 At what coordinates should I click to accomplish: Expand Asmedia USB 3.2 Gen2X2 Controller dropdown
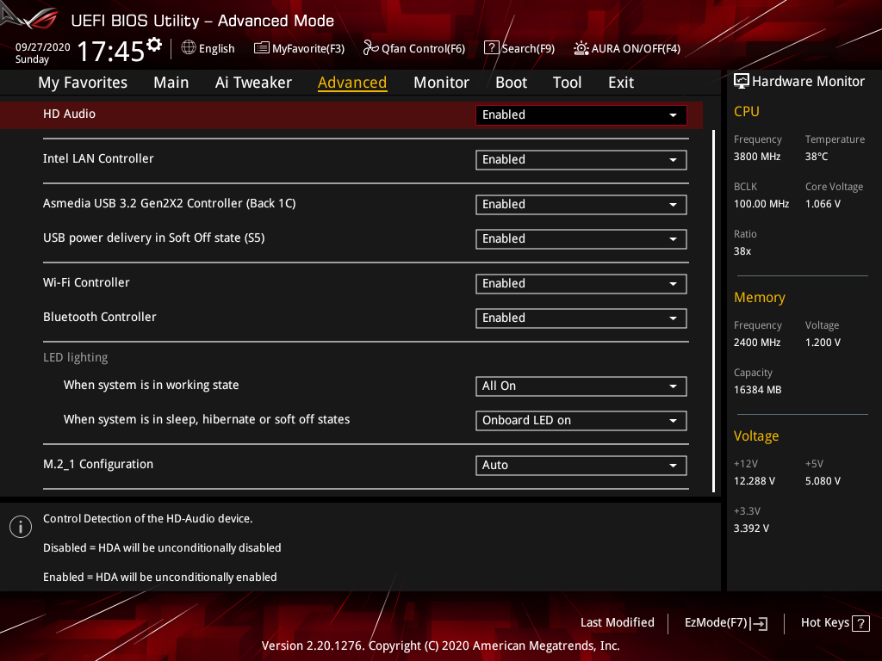click(x=581, y=205)
